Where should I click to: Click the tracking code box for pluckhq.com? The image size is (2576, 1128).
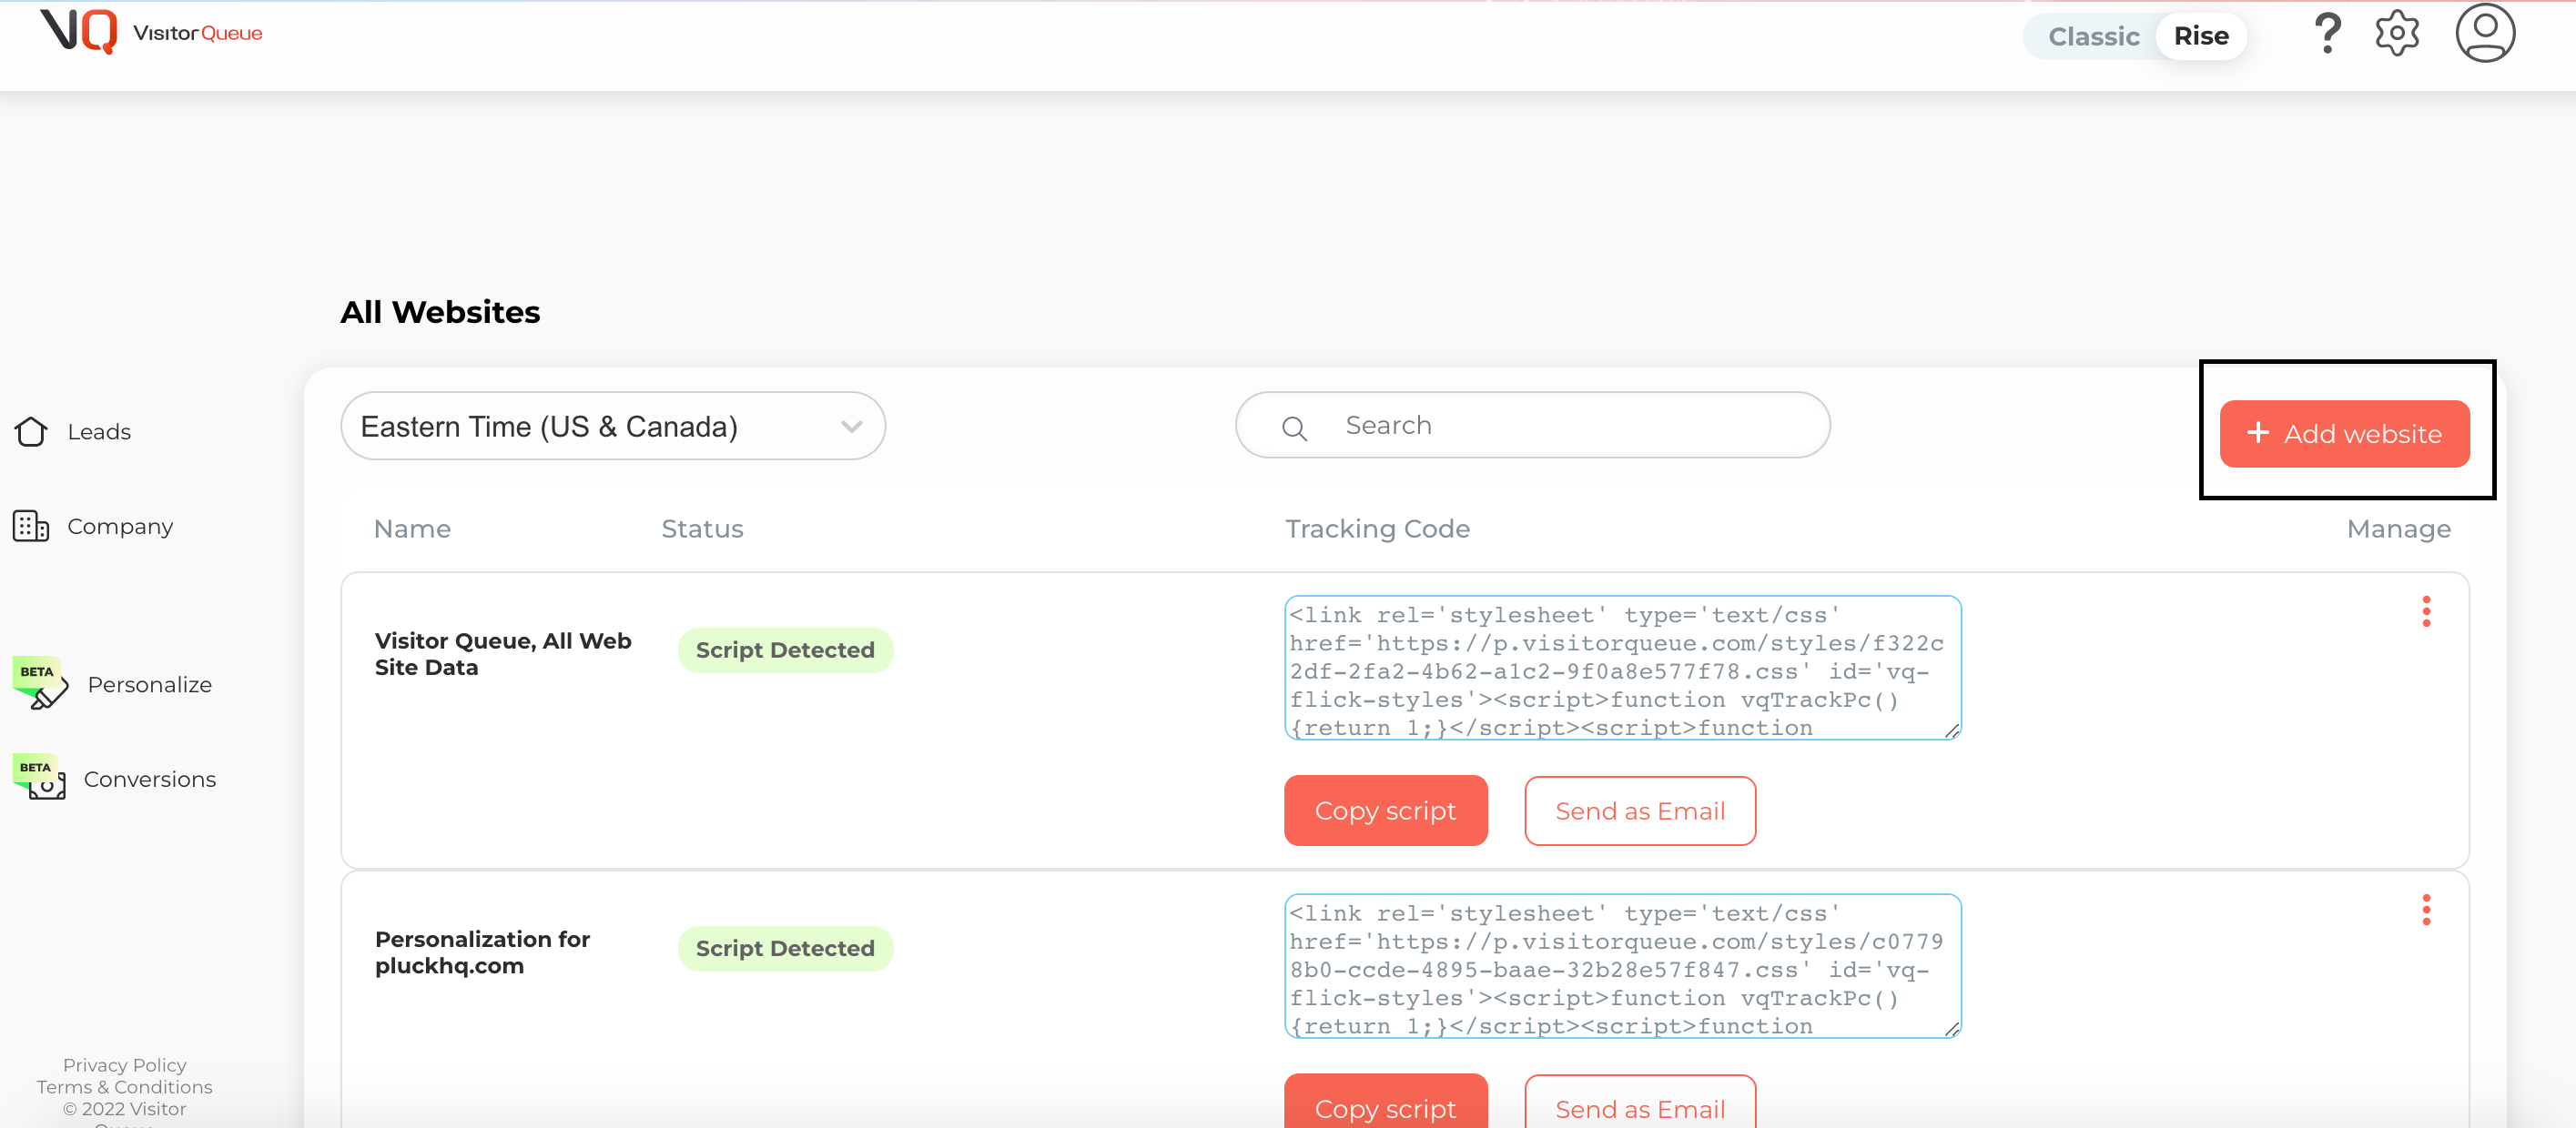tap(1622, 966)
